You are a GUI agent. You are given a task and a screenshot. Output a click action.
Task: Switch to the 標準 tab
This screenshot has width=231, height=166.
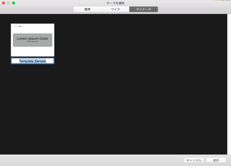click(87, 10)
